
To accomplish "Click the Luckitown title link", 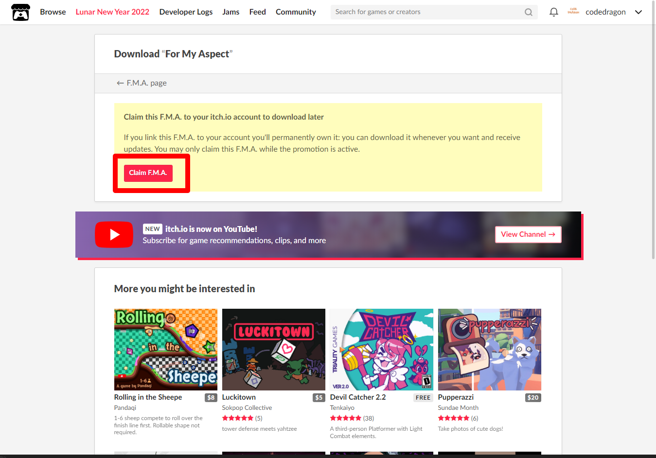I will click(x=239, y=397).
